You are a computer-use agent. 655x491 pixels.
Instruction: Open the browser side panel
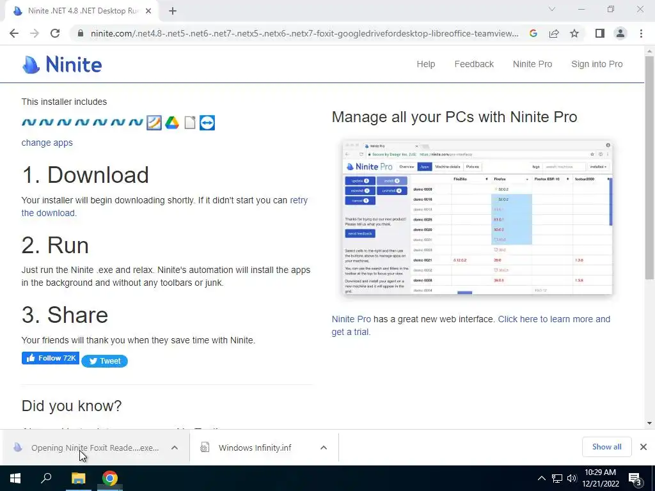tap(600, 33)
